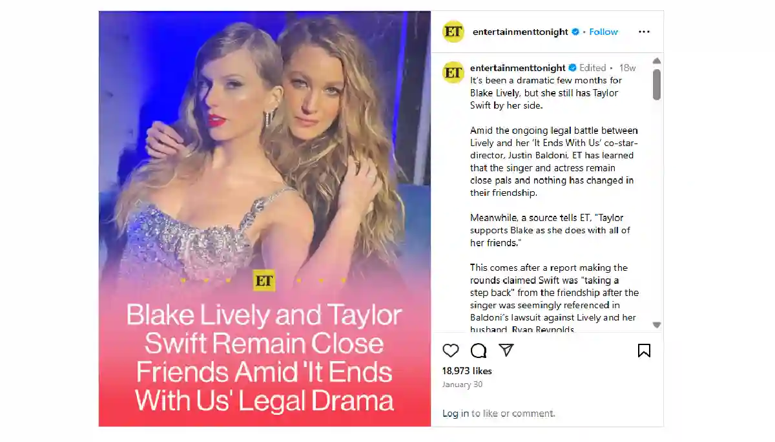View the 18,973 likes list
The height and width of the screenshot is (442, 775).
click(x=467, y=371)
